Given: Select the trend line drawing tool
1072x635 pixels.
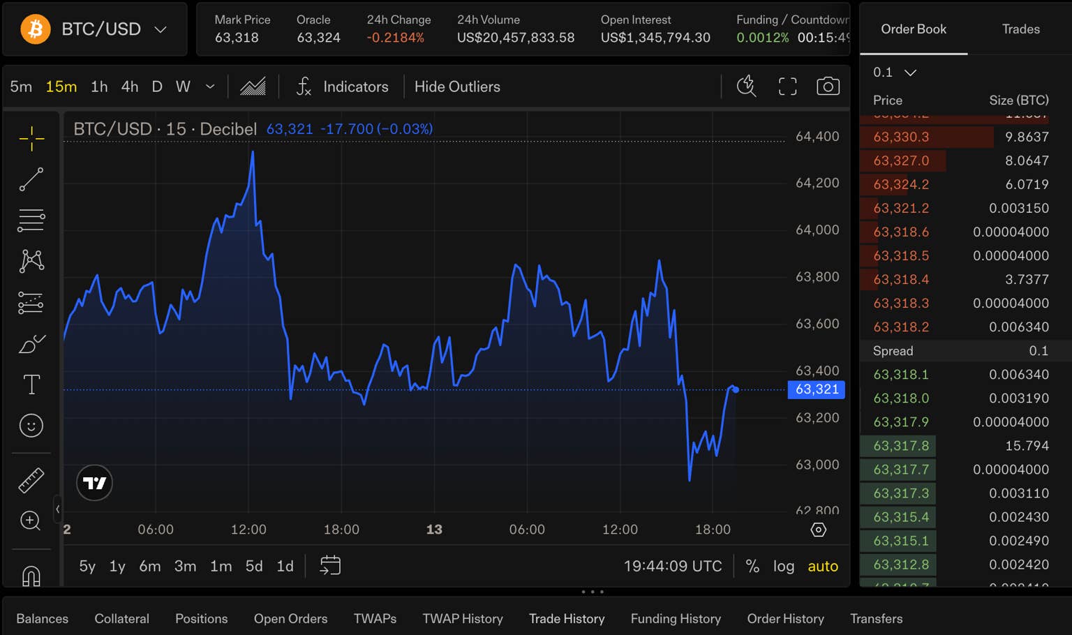Looking at the screenshot, I should (x=31, y=179).
